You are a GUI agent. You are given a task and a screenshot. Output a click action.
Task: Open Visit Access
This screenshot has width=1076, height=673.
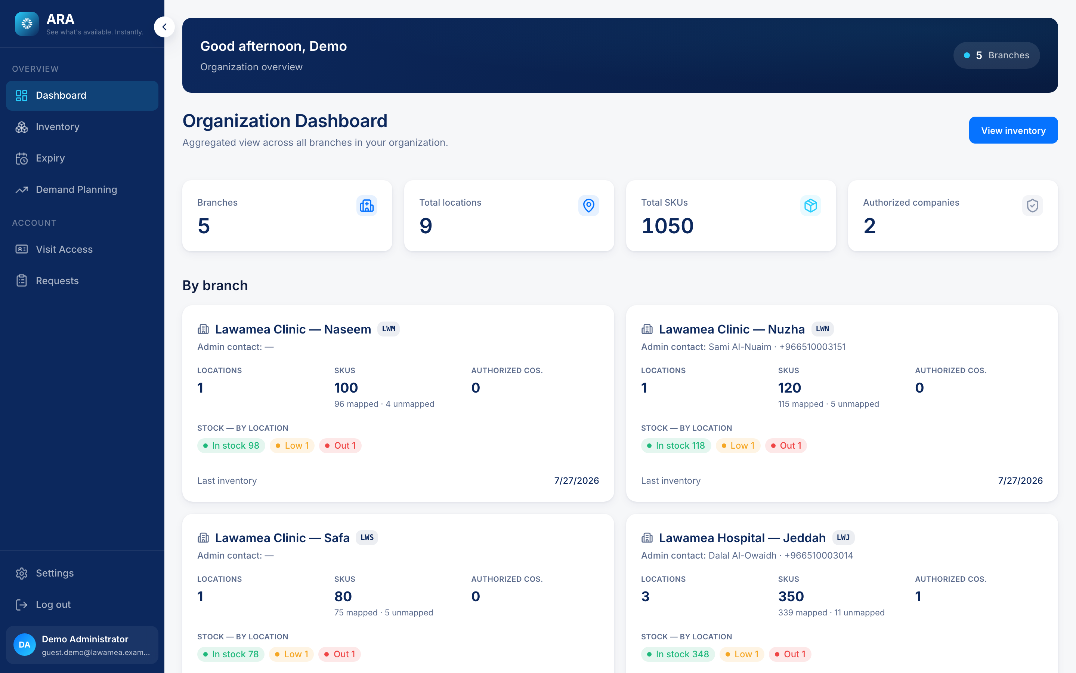[x=82, y=249]
